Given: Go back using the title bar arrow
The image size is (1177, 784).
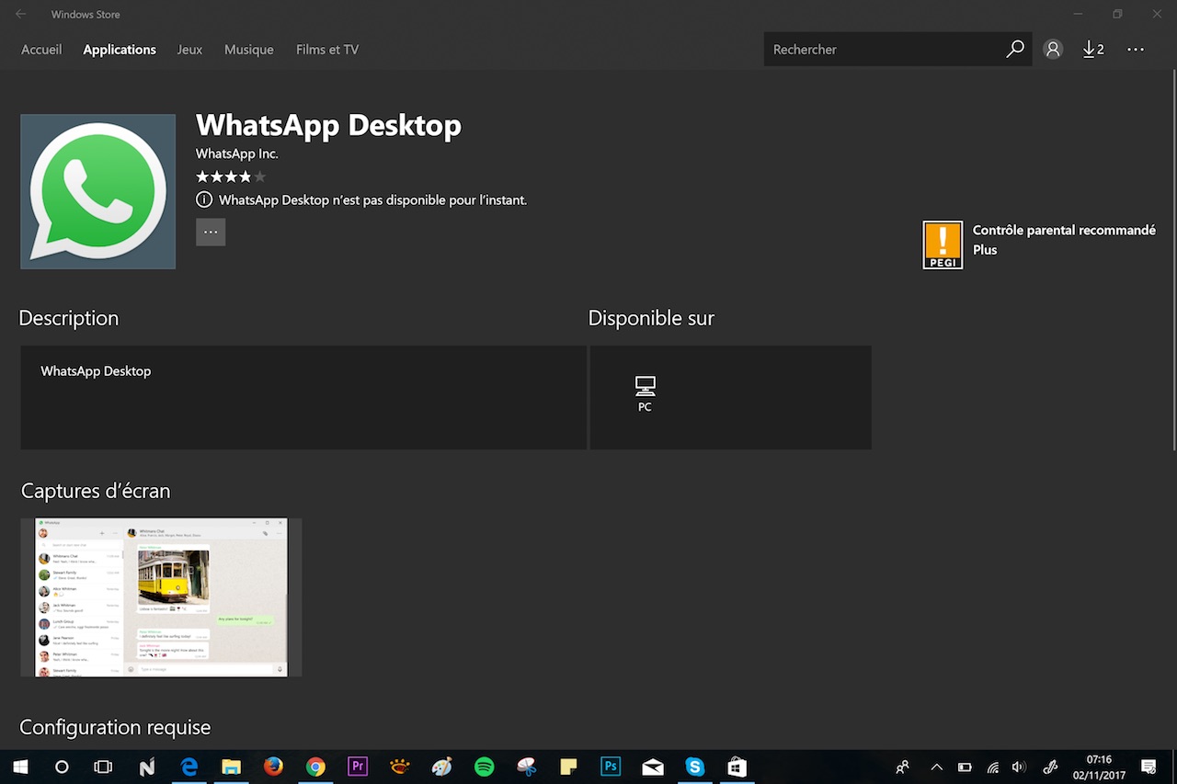Looking at the screenshot, I should 18,14.
